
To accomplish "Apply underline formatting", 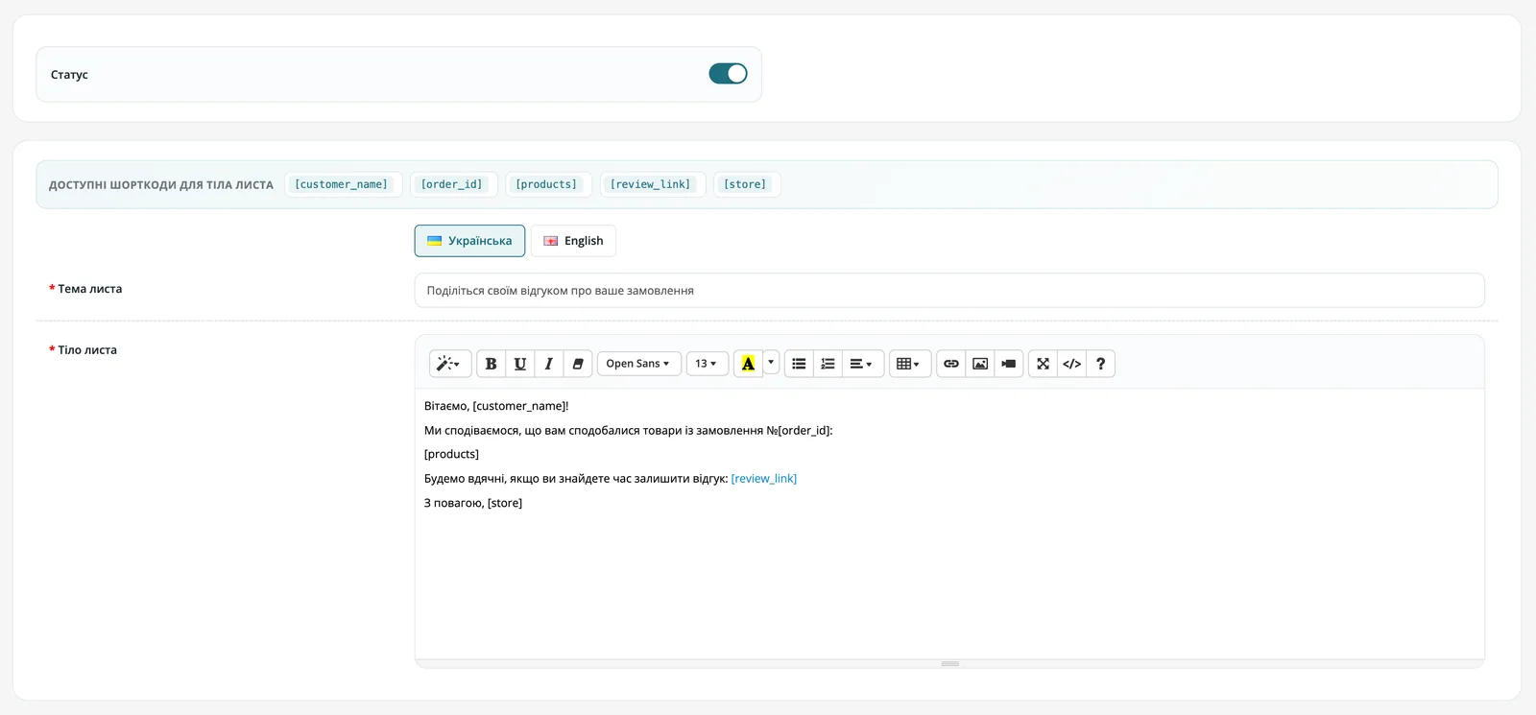I will [x=519, y=364].
